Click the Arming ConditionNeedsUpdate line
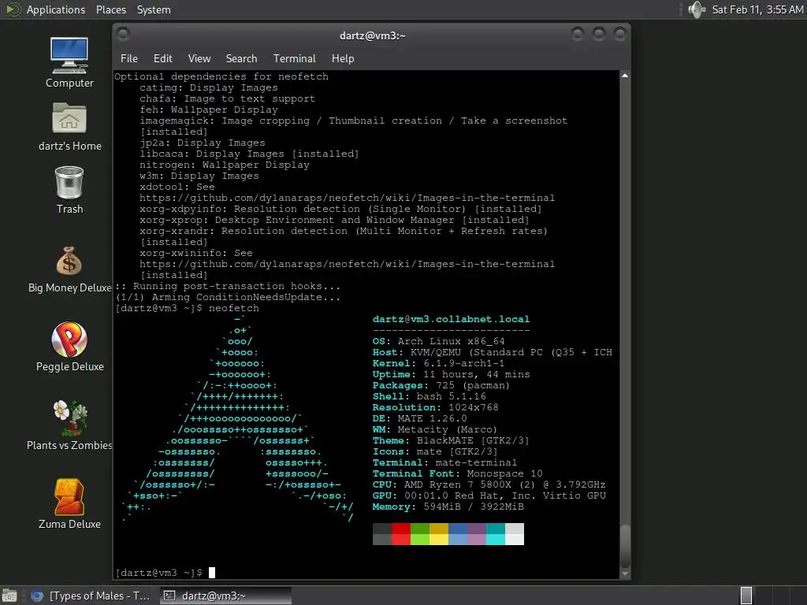This screenshot has width=807, height=605. (228, 297)
